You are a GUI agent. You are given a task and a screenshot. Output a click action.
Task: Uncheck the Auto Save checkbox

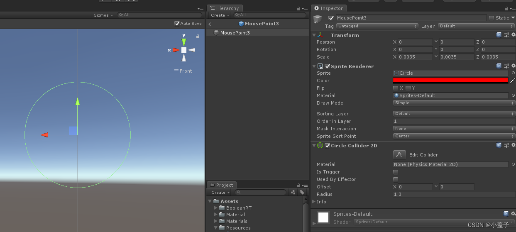[177, 24]
